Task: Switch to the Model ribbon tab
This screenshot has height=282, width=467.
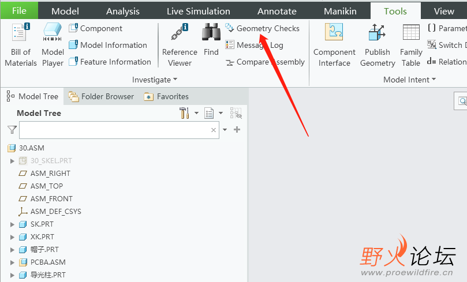Action: point(65,11)
